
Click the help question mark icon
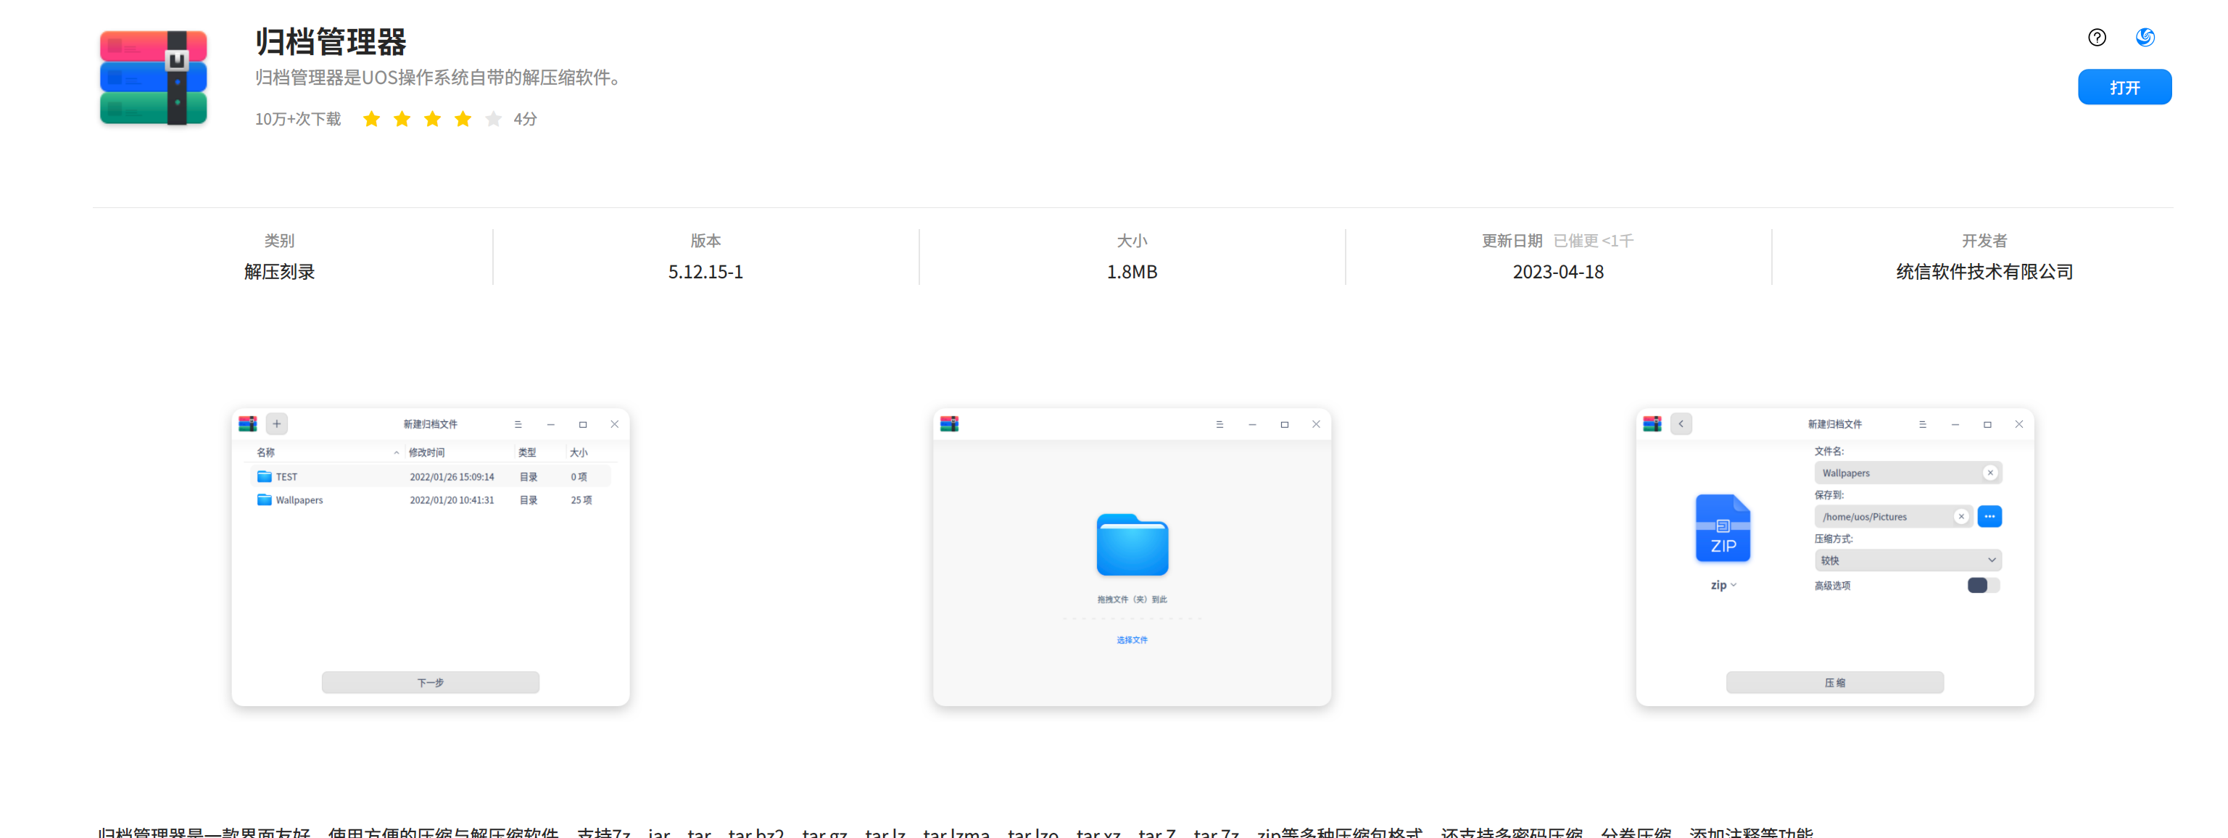pos(2097,37)
